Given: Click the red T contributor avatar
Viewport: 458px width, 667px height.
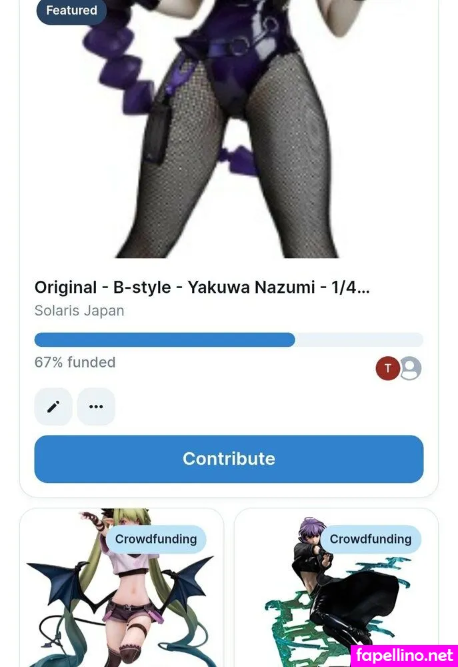Looking at the screenshot, I should (x=387, y=368).
